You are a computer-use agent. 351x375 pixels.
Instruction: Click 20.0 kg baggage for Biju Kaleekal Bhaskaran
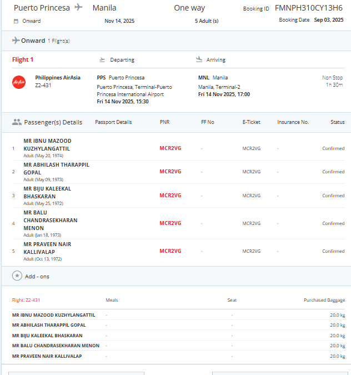pos(338,336)
